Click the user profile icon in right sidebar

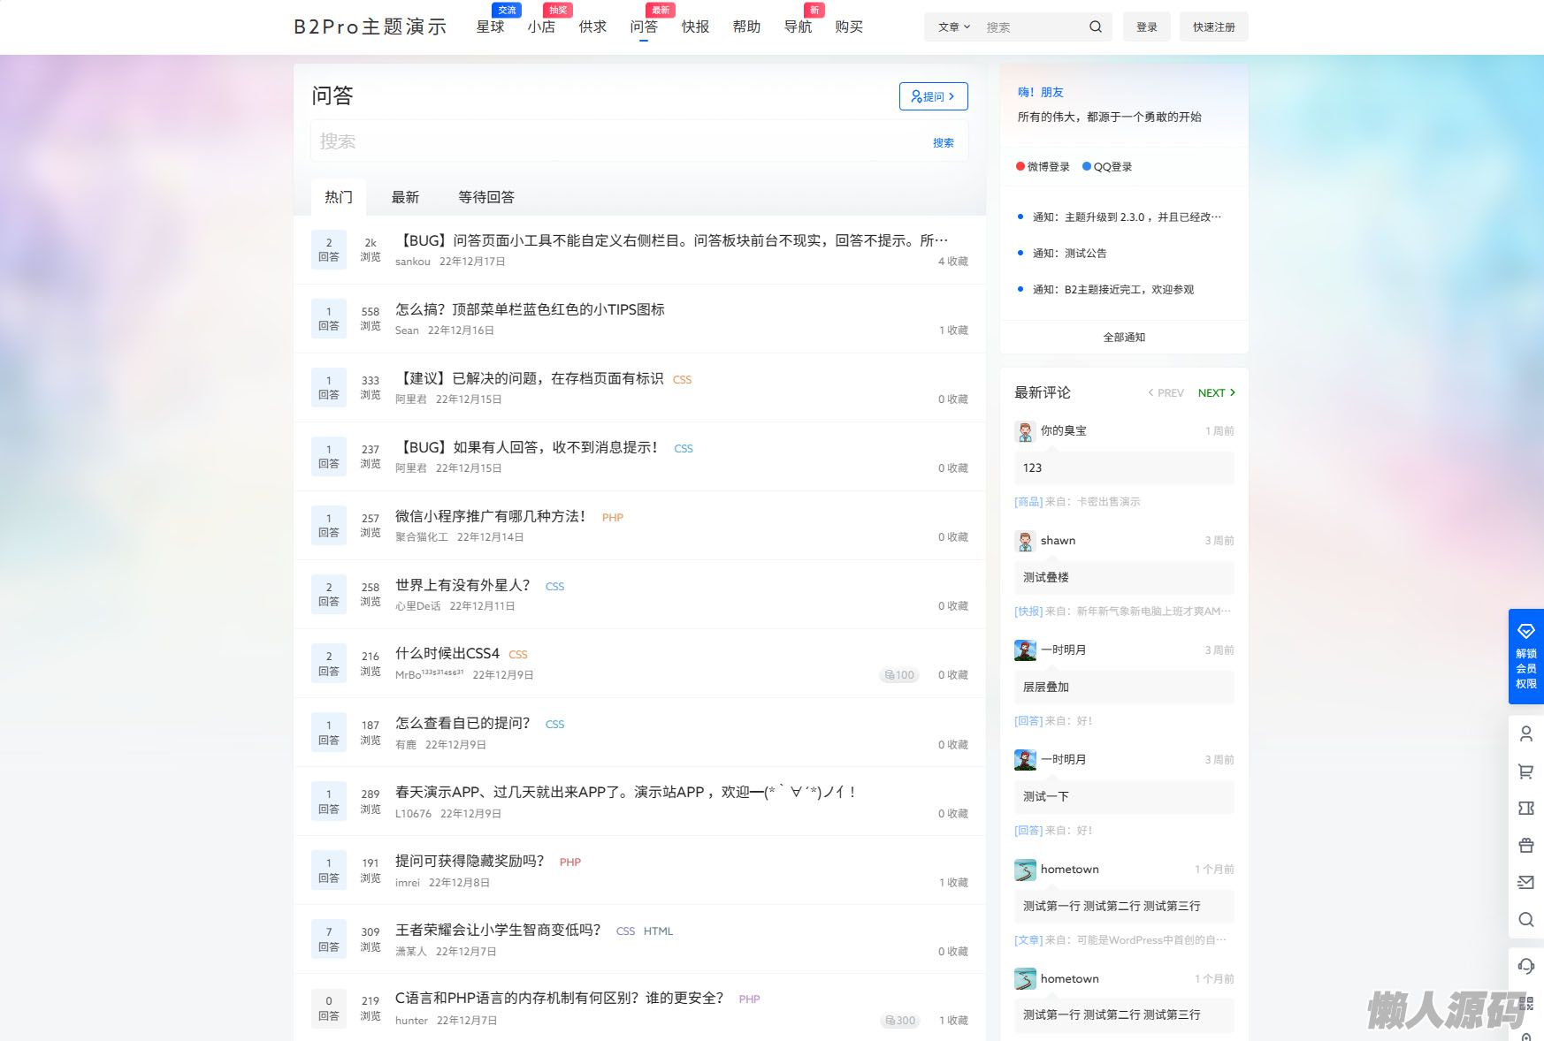pos(1525,733)
